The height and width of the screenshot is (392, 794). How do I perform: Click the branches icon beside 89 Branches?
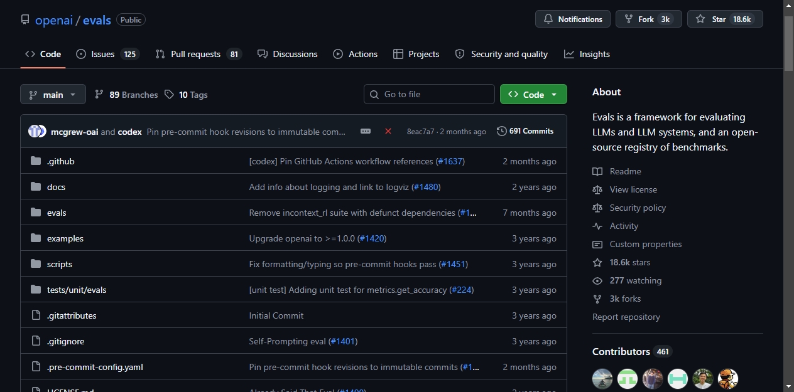[99, 95]
